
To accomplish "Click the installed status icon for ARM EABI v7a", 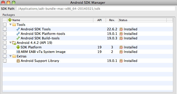I will click(x=121, y=52).
